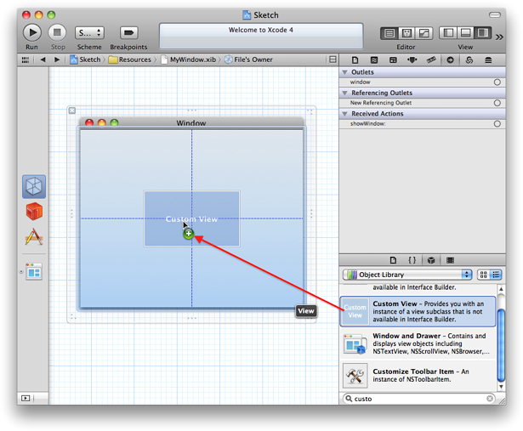Collapse the Received Actions section
Screen dimensions: 523x431
pos(345,114)
